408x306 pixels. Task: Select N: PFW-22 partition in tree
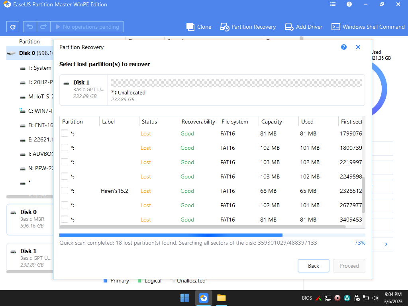point(36,168)
